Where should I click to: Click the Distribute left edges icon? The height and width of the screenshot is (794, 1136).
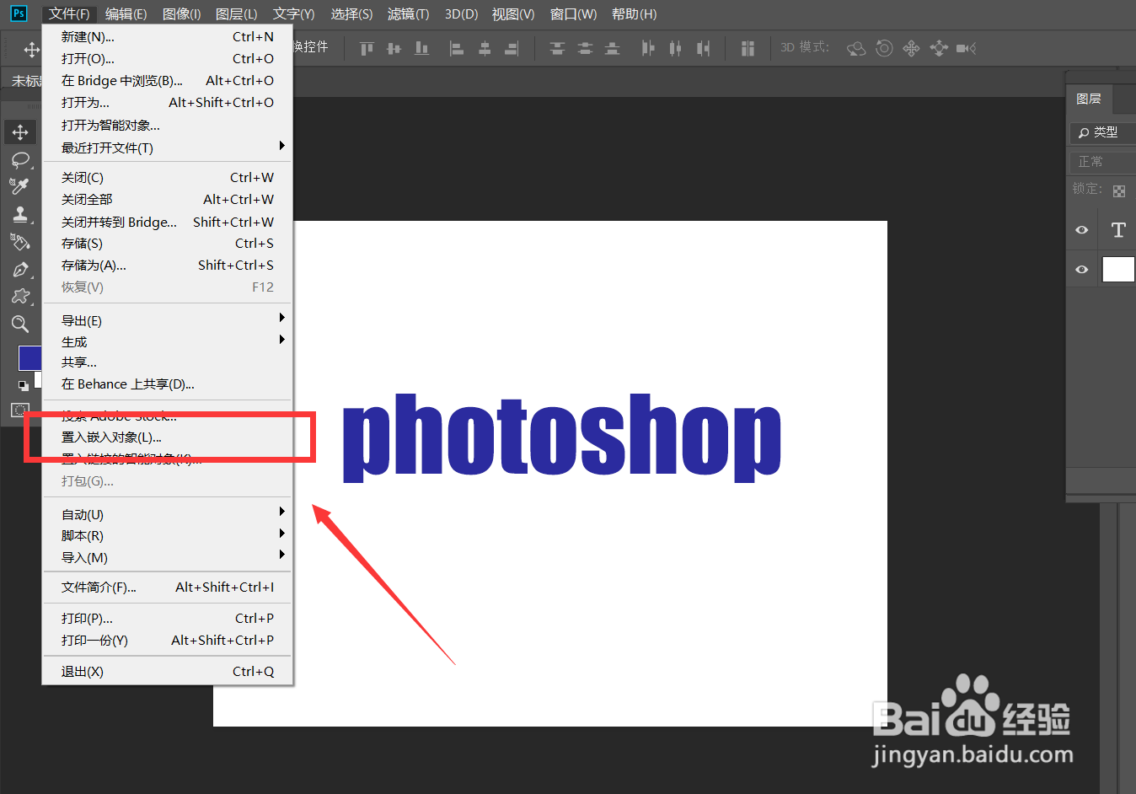point(647,48)
